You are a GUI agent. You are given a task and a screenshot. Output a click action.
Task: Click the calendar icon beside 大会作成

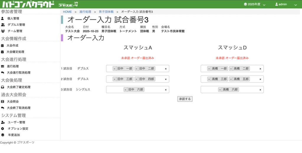3,46
